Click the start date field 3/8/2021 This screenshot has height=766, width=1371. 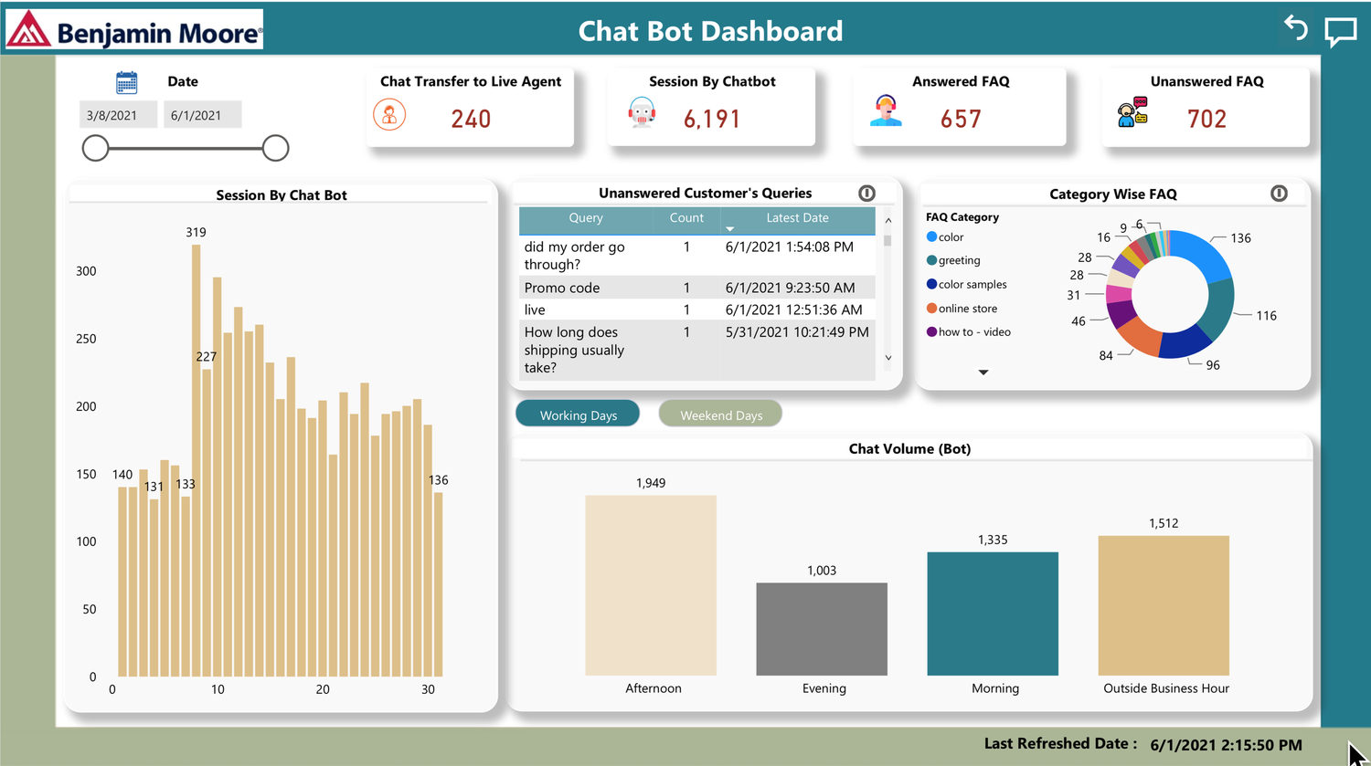[x=118, y=115]
